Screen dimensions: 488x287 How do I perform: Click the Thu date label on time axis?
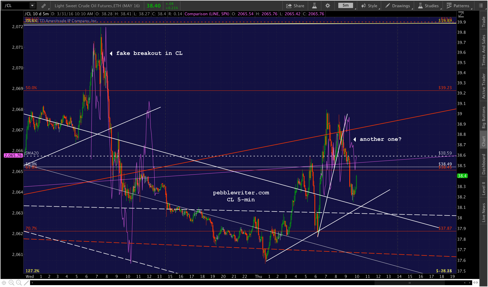tap(258, 277)
